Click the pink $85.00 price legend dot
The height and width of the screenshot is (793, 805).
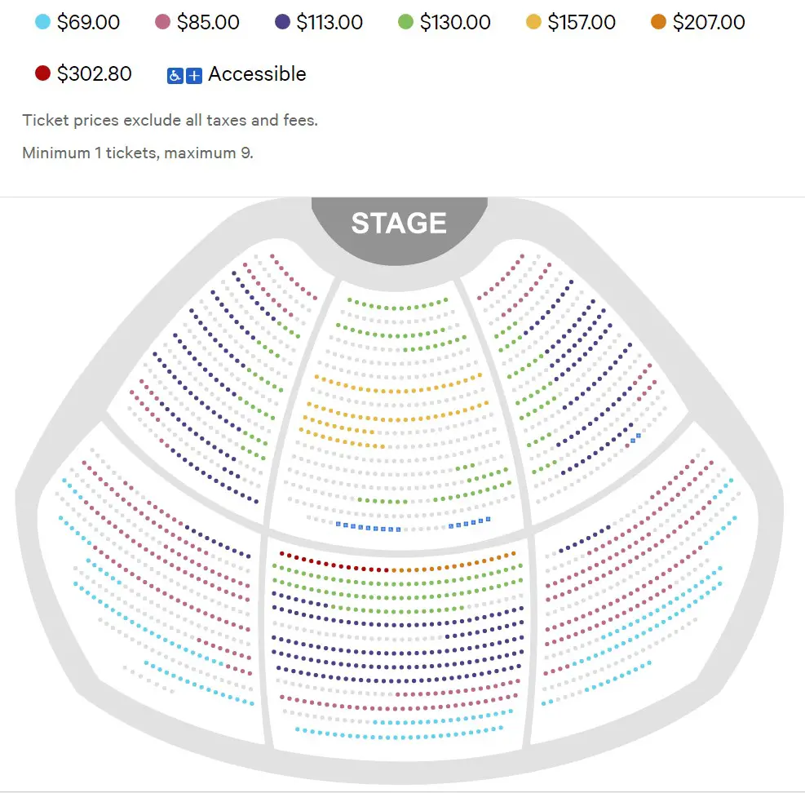click(x=163, y=21)
